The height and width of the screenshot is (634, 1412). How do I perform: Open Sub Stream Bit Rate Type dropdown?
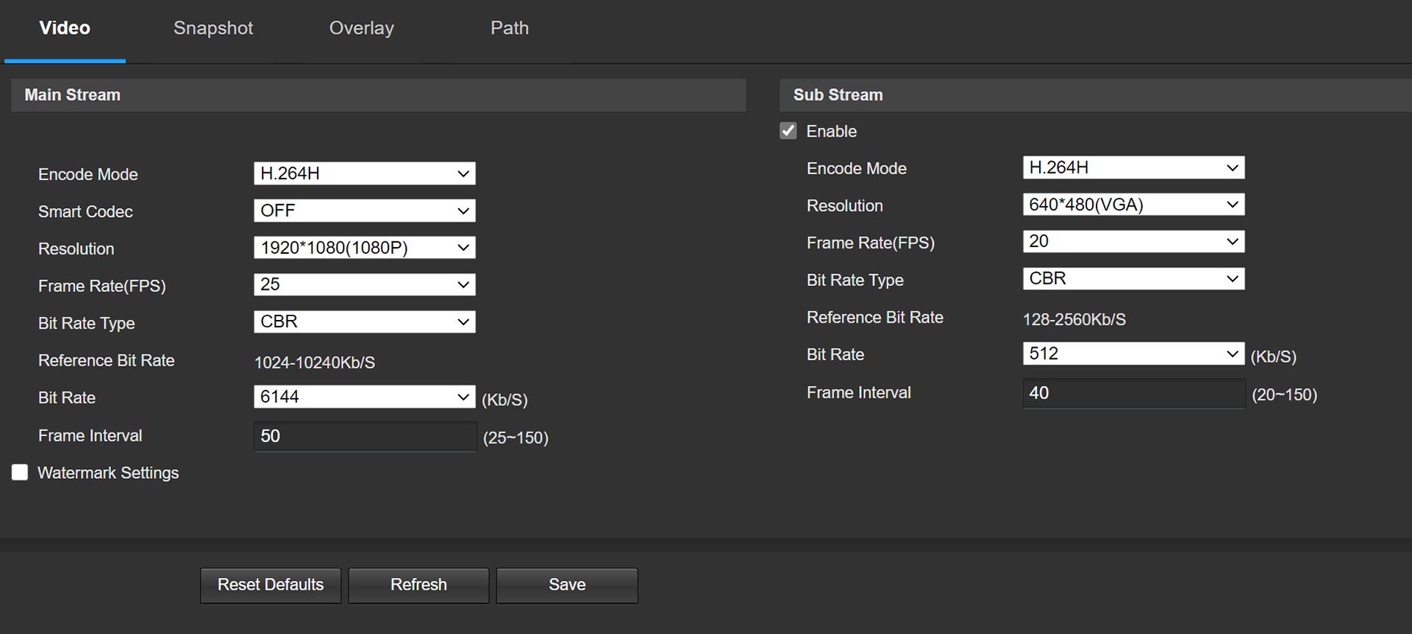click(x=1133, y=279)
